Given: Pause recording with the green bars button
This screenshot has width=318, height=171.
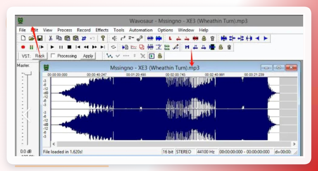Looking at the screenshot, I should [x=31, y=47].
